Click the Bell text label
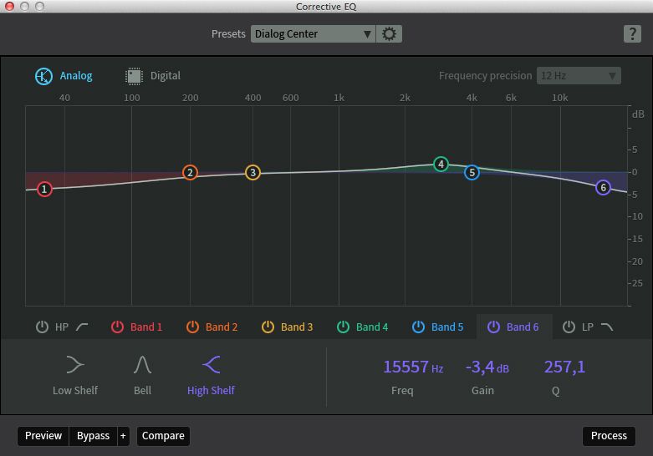 [142, 390]
